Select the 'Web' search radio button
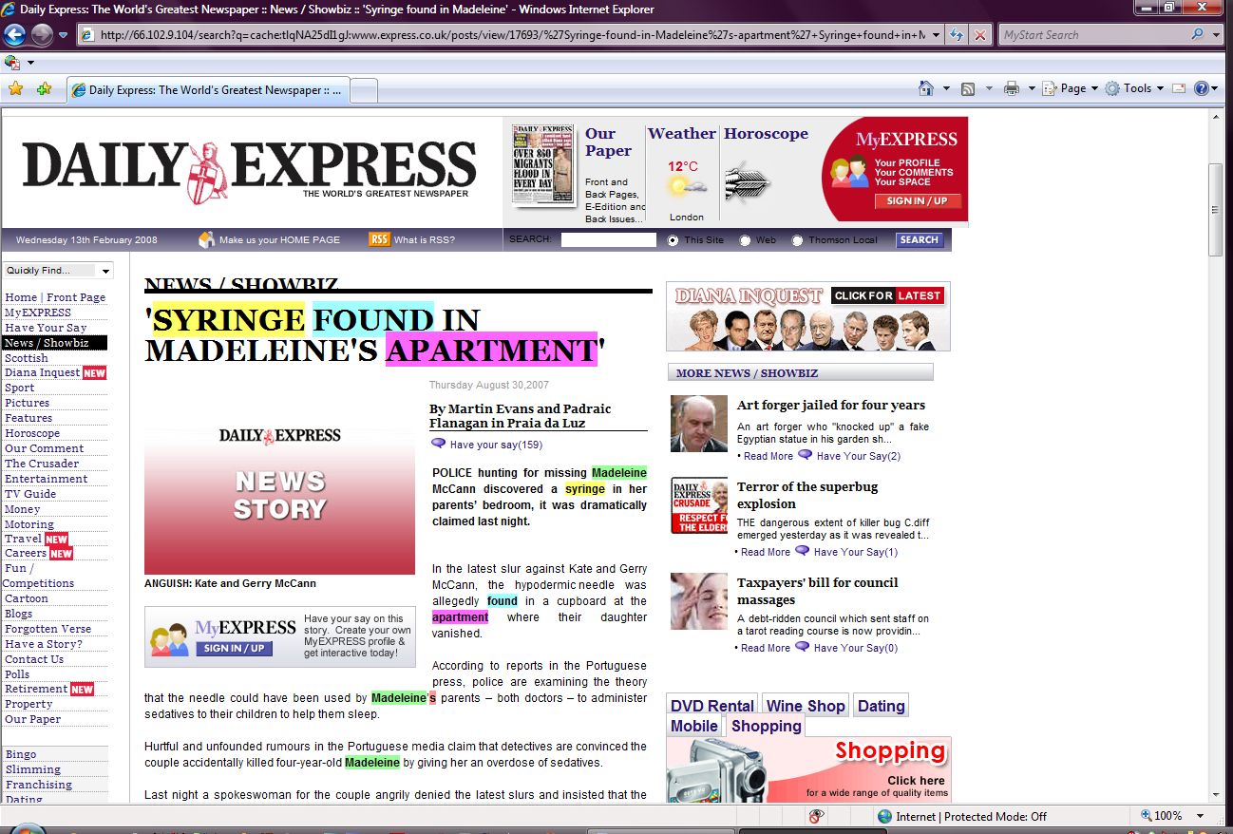Screen dimensions: 1233x834 745,240
